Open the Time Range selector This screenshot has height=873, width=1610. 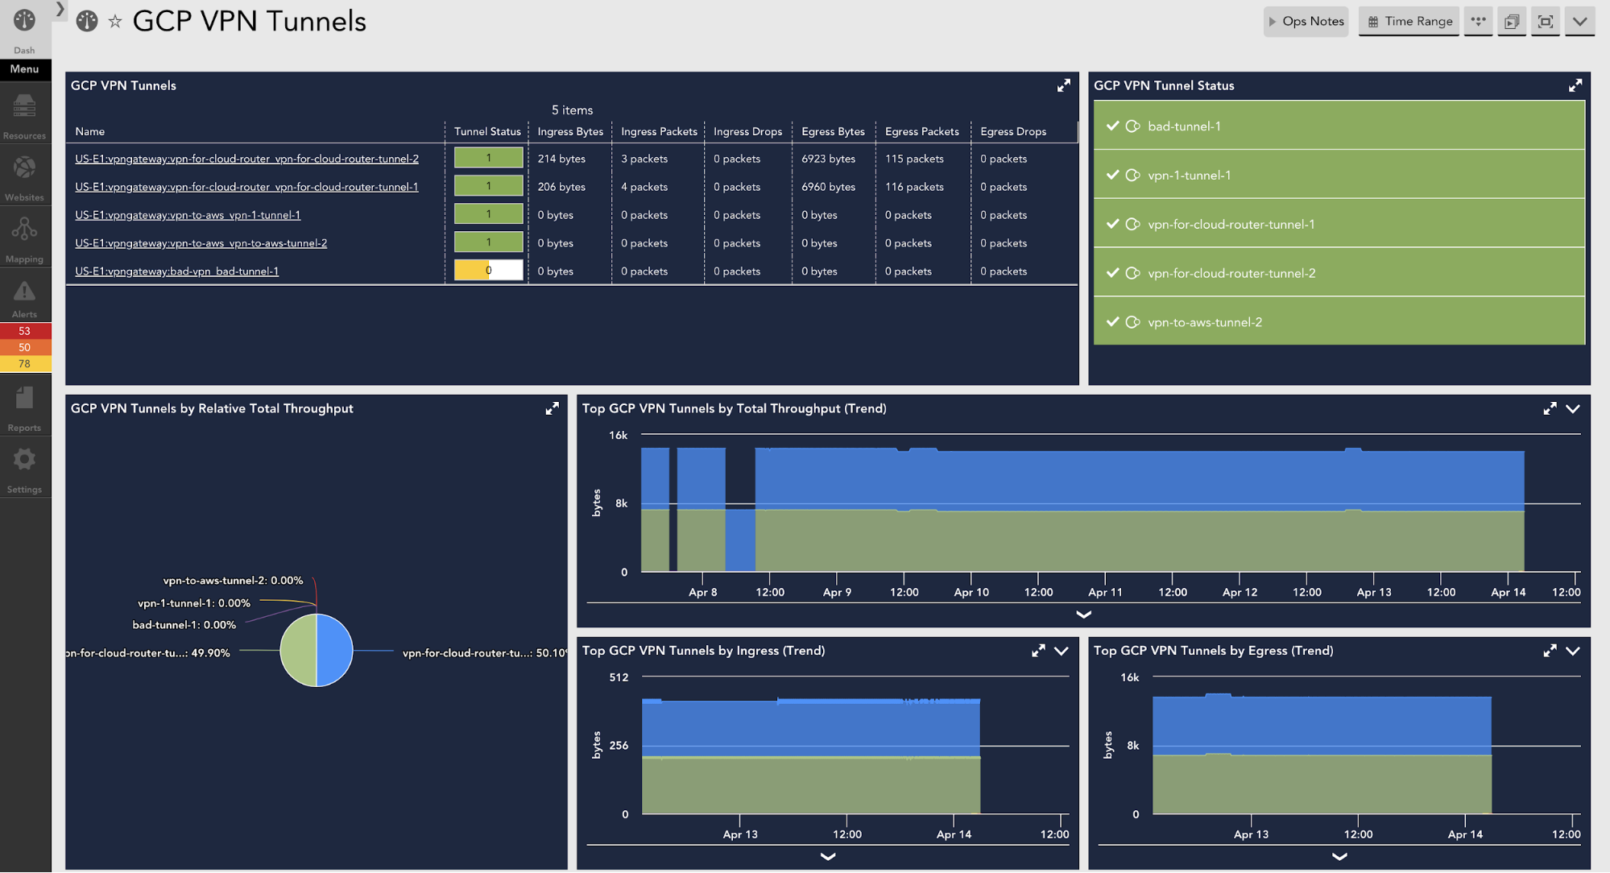point(1409,22)
